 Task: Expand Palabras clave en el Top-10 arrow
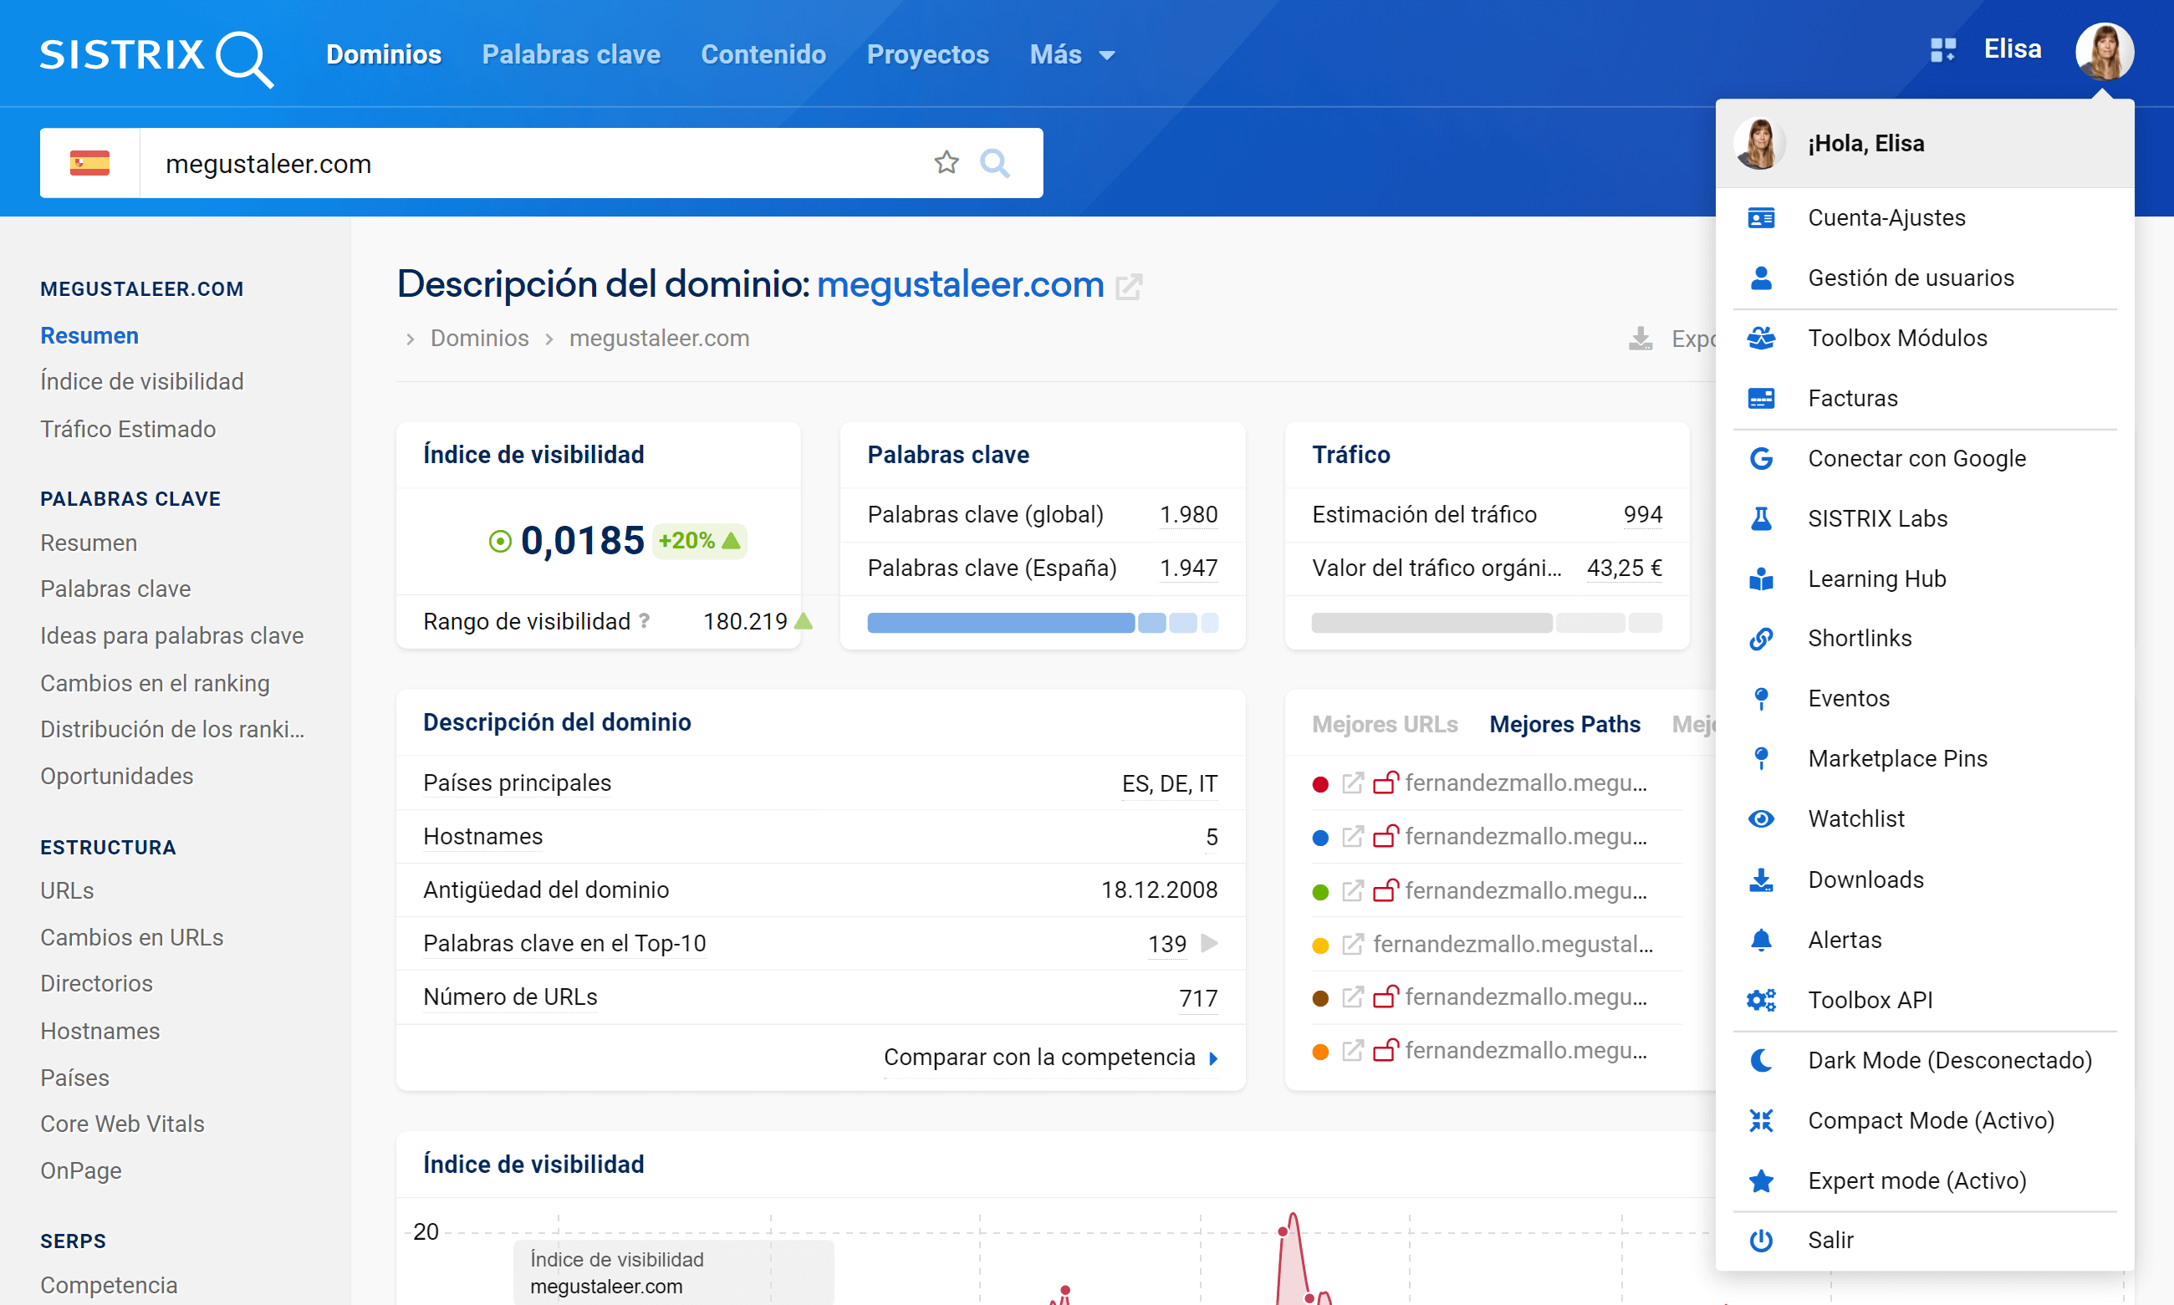click(1209, 944)
